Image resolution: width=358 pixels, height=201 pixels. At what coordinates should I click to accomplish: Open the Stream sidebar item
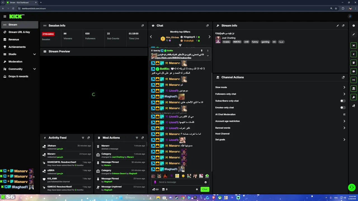pyautogui.click(x=19, y=25)
